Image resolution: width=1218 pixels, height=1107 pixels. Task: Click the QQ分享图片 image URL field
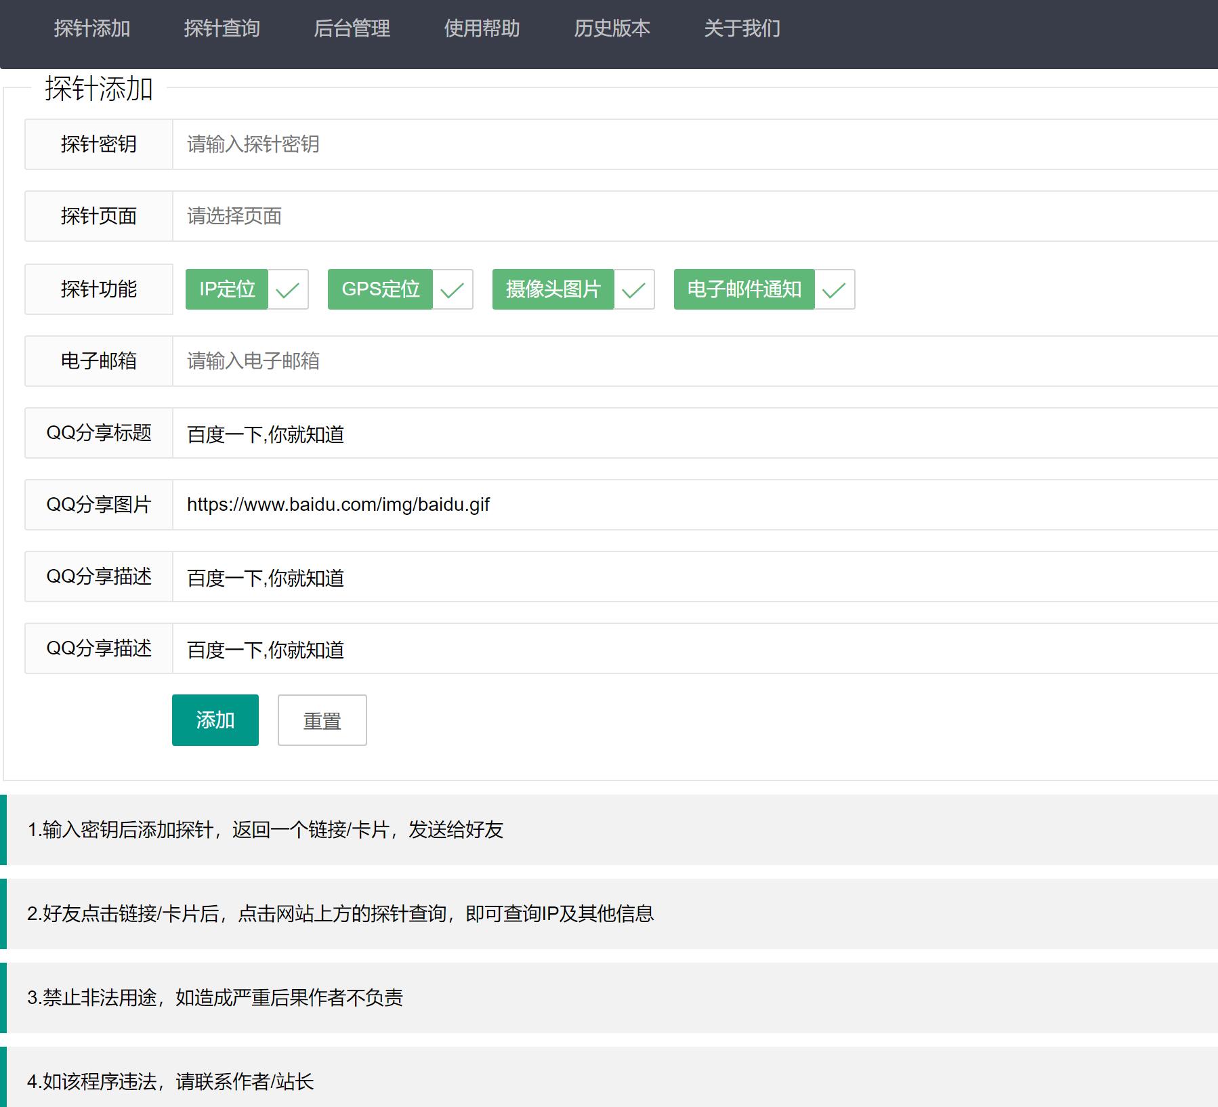pos(474,504)
